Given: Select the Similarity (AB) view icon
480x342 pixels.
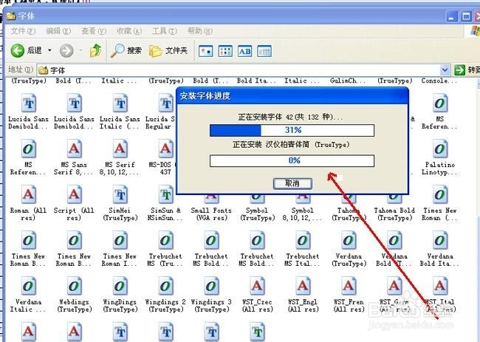Looking at the screenshot, I should coord(245,51).
